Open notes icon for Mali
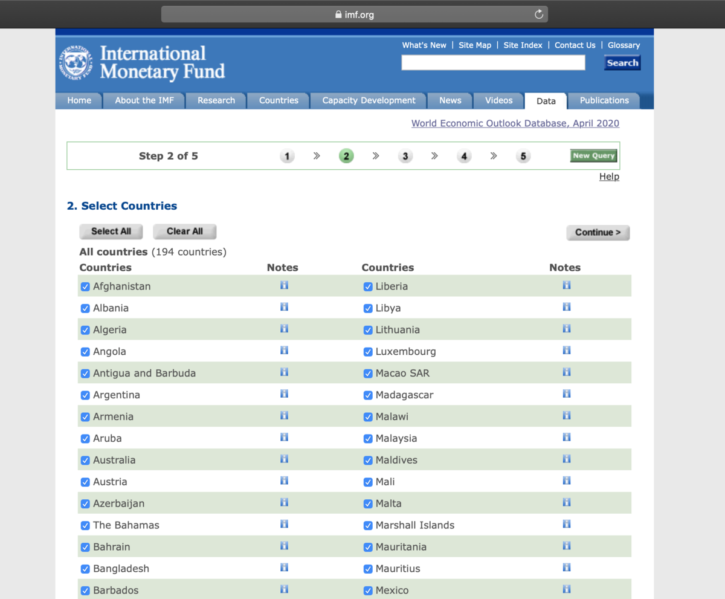The height and width of the screenshot is (599, 725). point(567,481)
